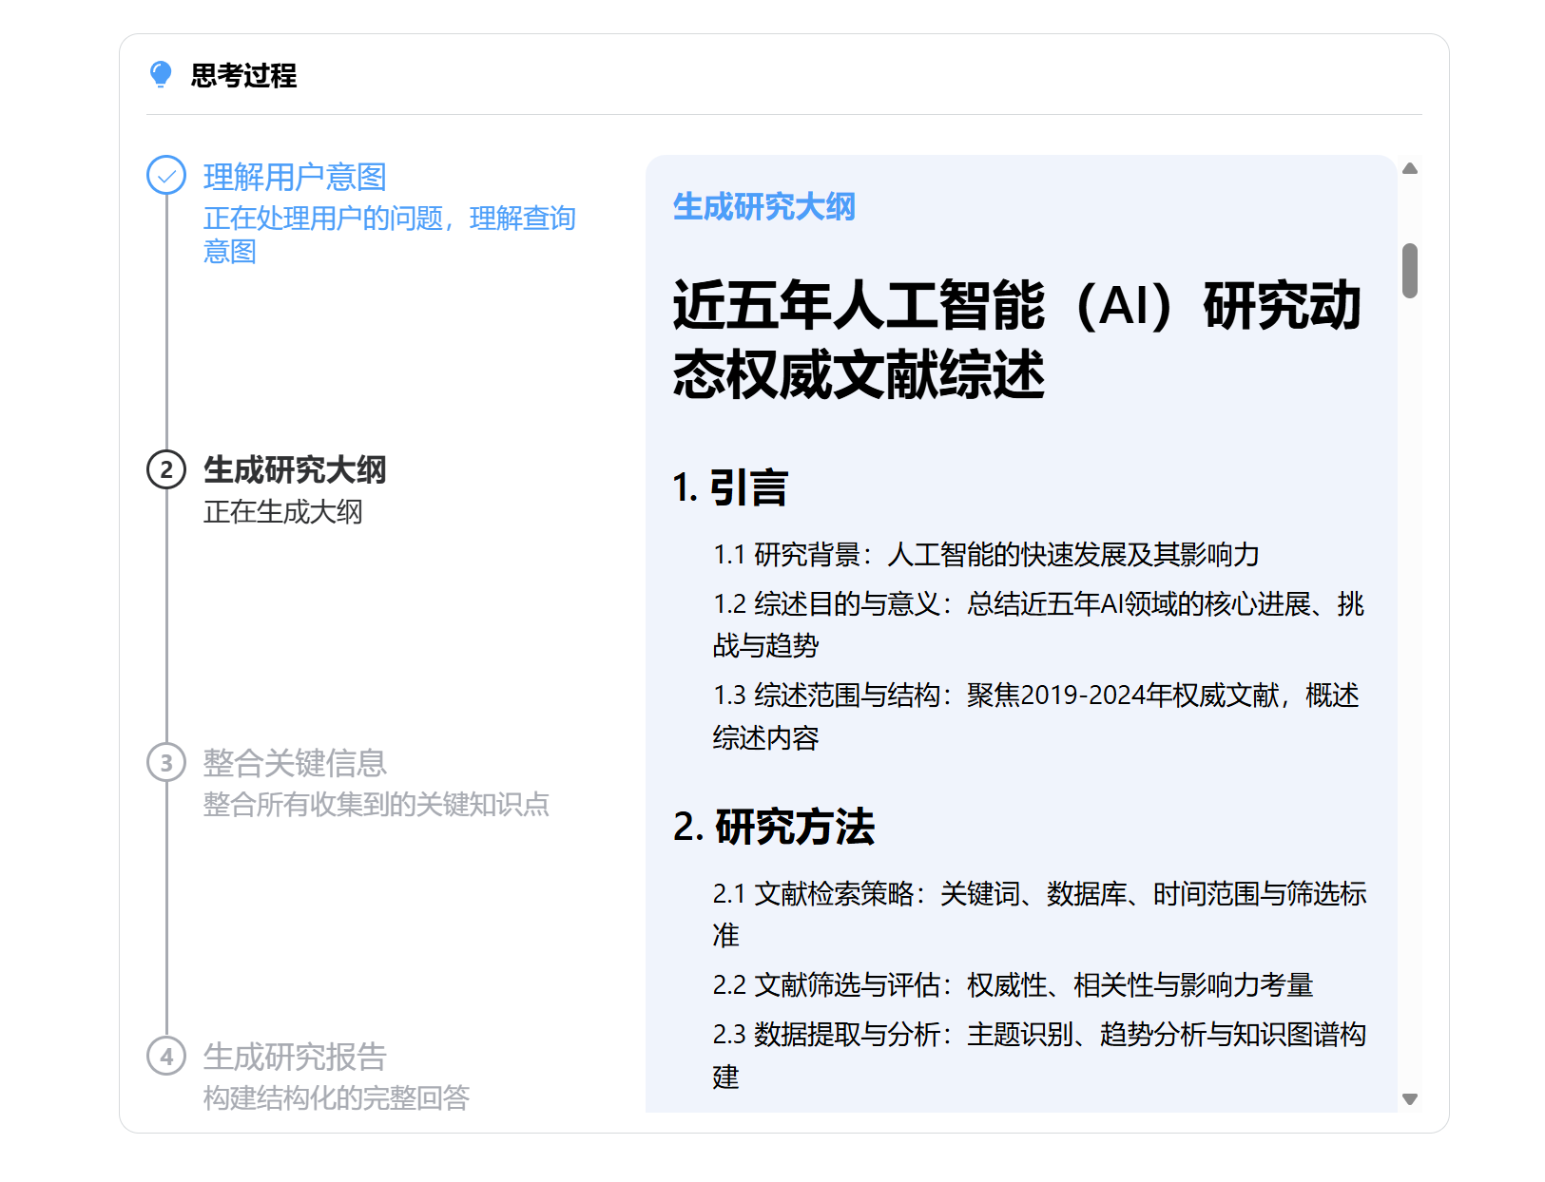Open the 生成研究报告 step

[x=295, y=1057]
